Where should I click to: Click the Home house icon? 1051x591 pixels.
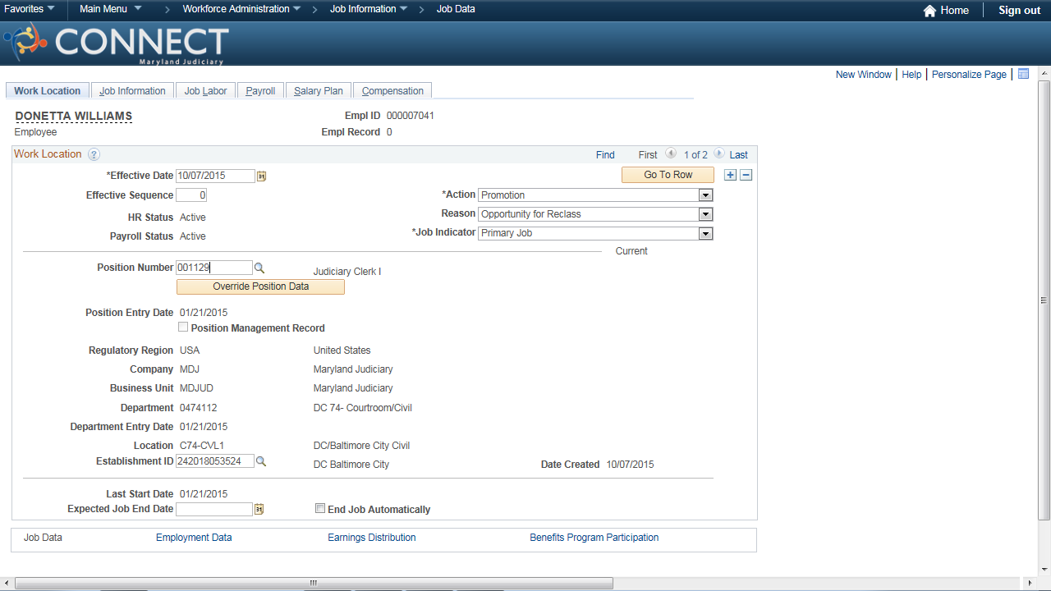coord(929,11)
